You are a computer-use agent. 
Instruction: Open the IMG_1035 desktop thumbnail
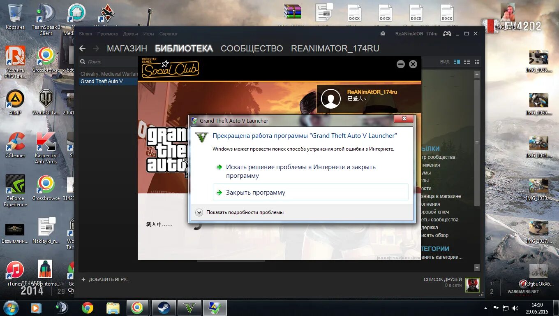[x=538, y=62]
